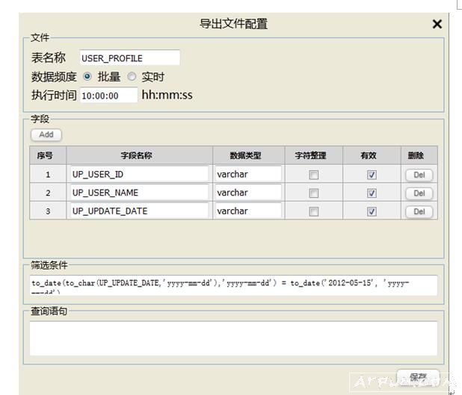Viewport: 462px width, 395px height.
Task: Uncheck the valid checkbox for UP_UPDATE_DATE
Action: click(372, 212)
